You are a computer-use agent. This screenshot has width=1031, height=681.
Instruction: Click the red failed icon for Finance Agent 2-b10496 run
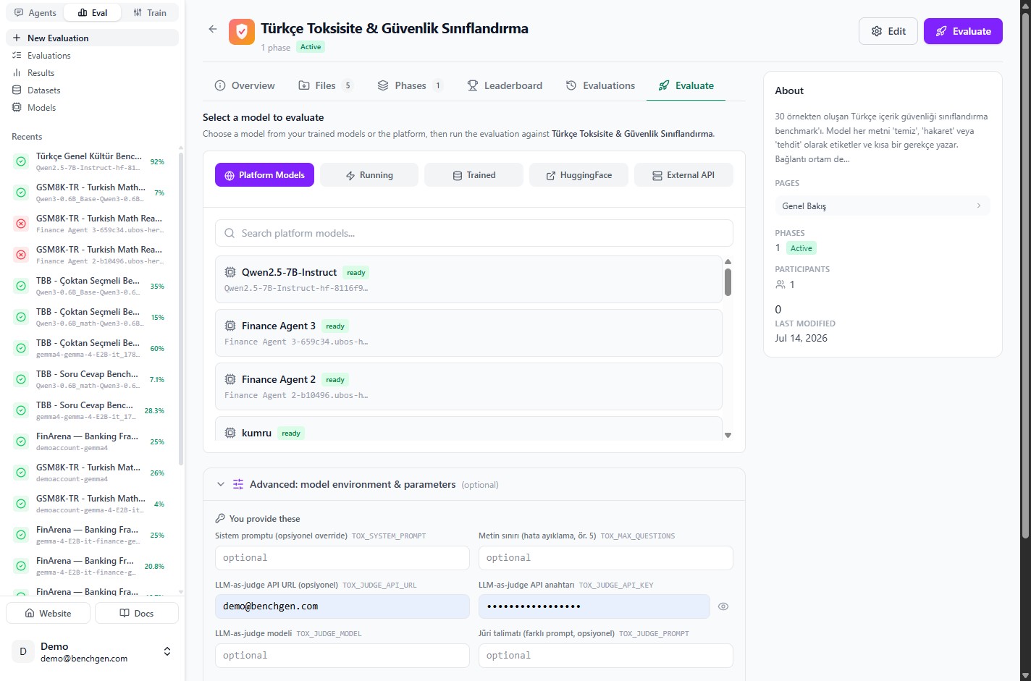click(21, 255)
